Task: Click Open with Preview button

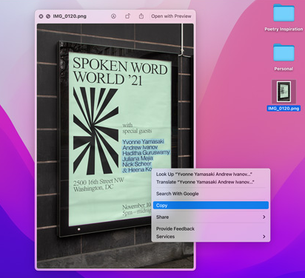Action: pos(171,16)
